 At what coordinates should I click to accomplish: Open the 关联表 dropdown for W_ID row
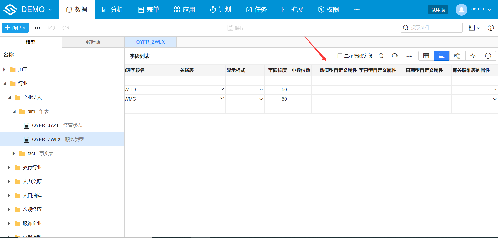click(222, 89)
